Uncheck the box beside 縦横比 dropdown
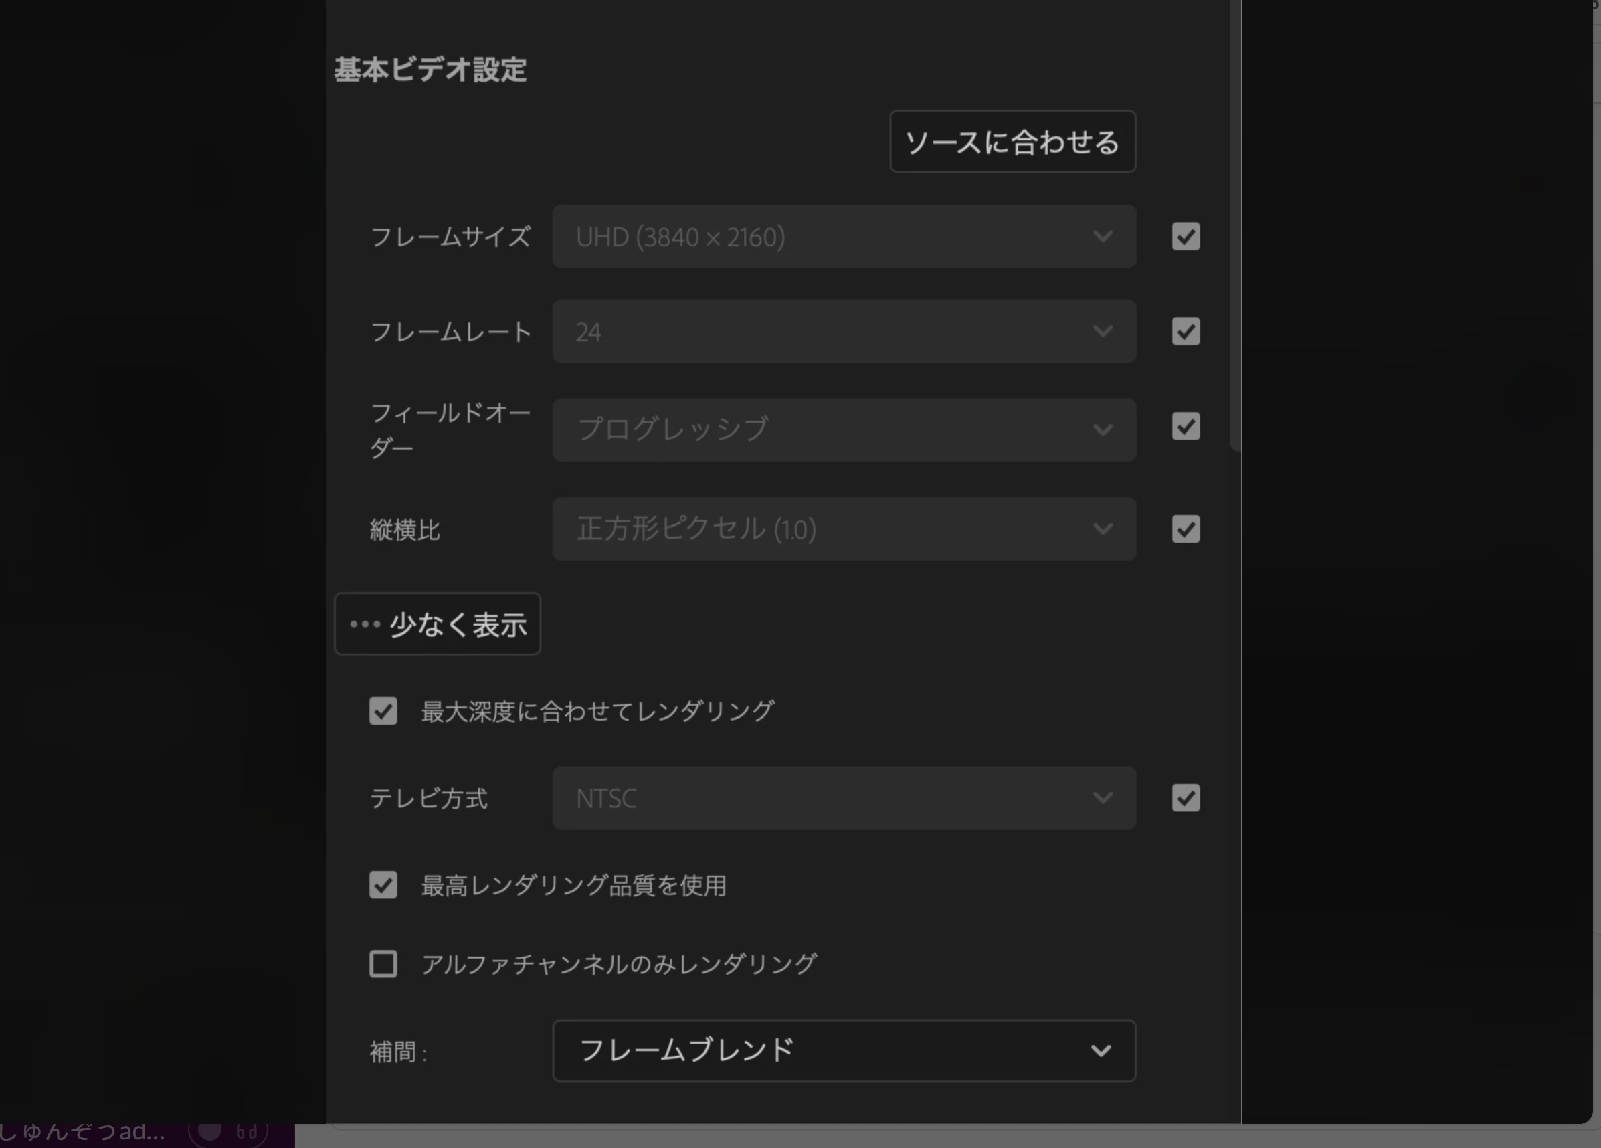The width and height of the screenshot is (1601, 1148). click(1186, 530)
